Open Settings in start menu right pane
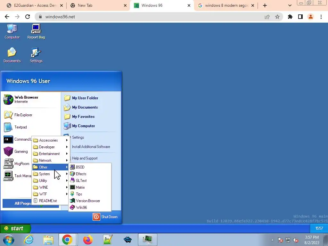The width and height of the screenshot is (328, 246). point(78,137)
